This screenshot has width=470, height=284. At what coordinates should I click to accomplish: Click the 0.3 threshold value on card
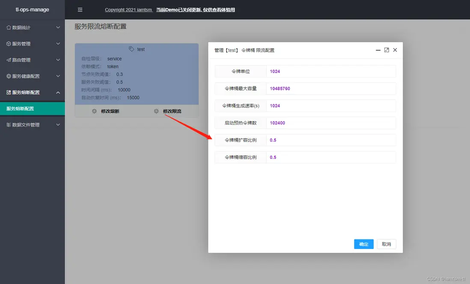tap(119, 74)
